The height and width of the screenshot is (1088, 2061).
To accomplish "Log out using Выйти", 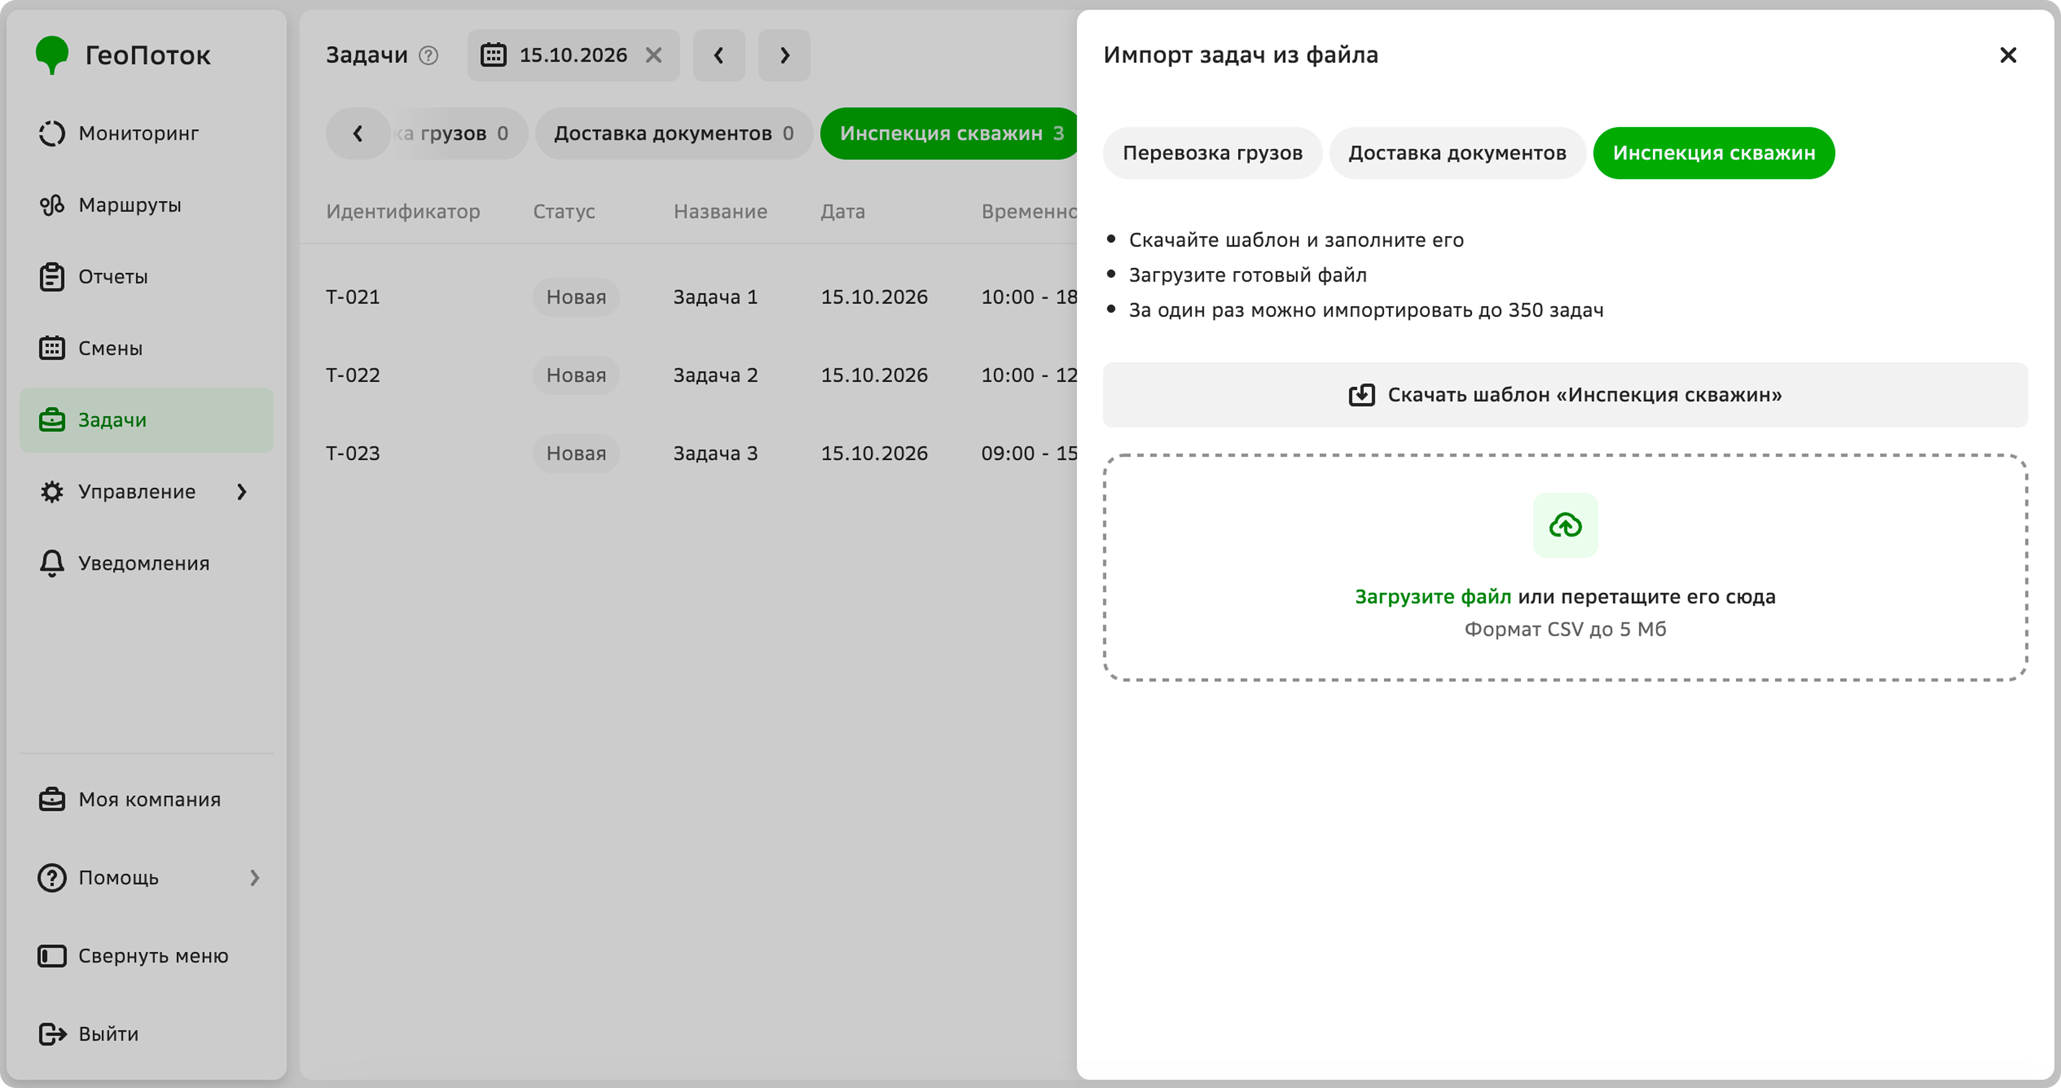I will pos(147,1034).
